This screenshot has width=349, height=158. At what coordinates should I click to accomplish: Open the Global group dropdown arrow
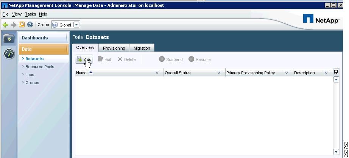[x=76, y=25]
